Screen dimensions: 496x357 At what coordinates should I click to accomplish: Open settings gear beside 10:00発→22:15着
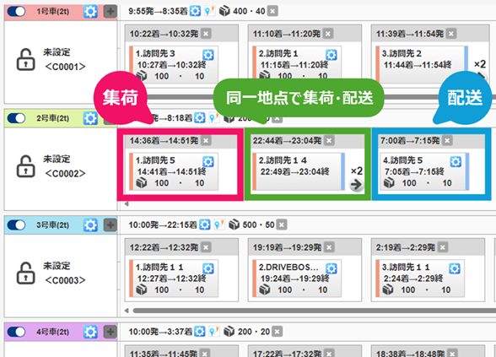click(205, 224)
